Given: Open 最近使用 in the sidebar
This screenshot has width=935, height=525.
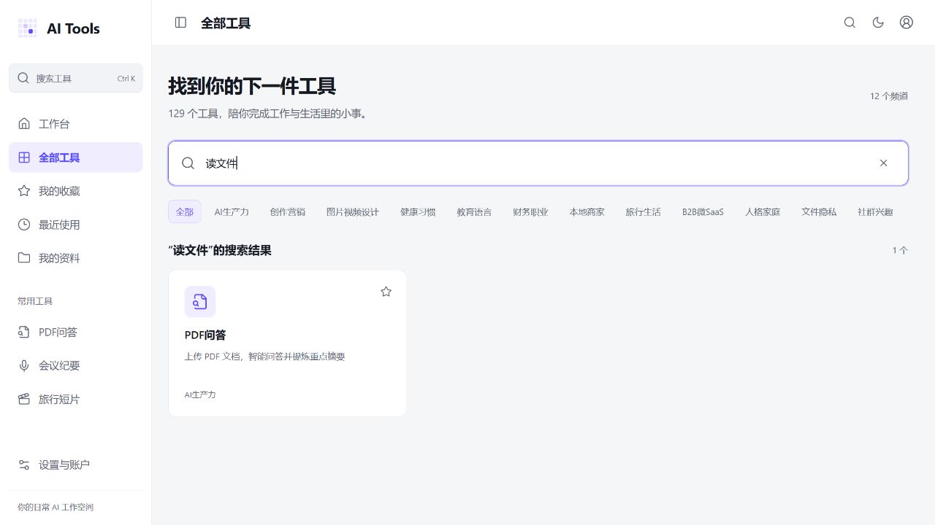Looking at the screenshot, I should click(76, 225).
